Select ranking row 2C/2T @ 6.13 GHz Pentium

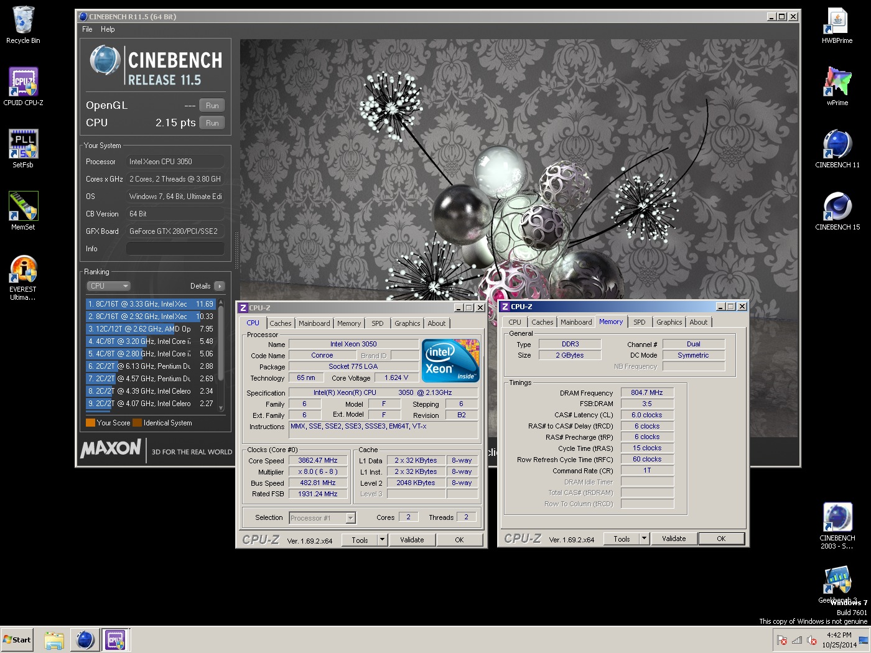pyautogui.click(x=151, y=366)
